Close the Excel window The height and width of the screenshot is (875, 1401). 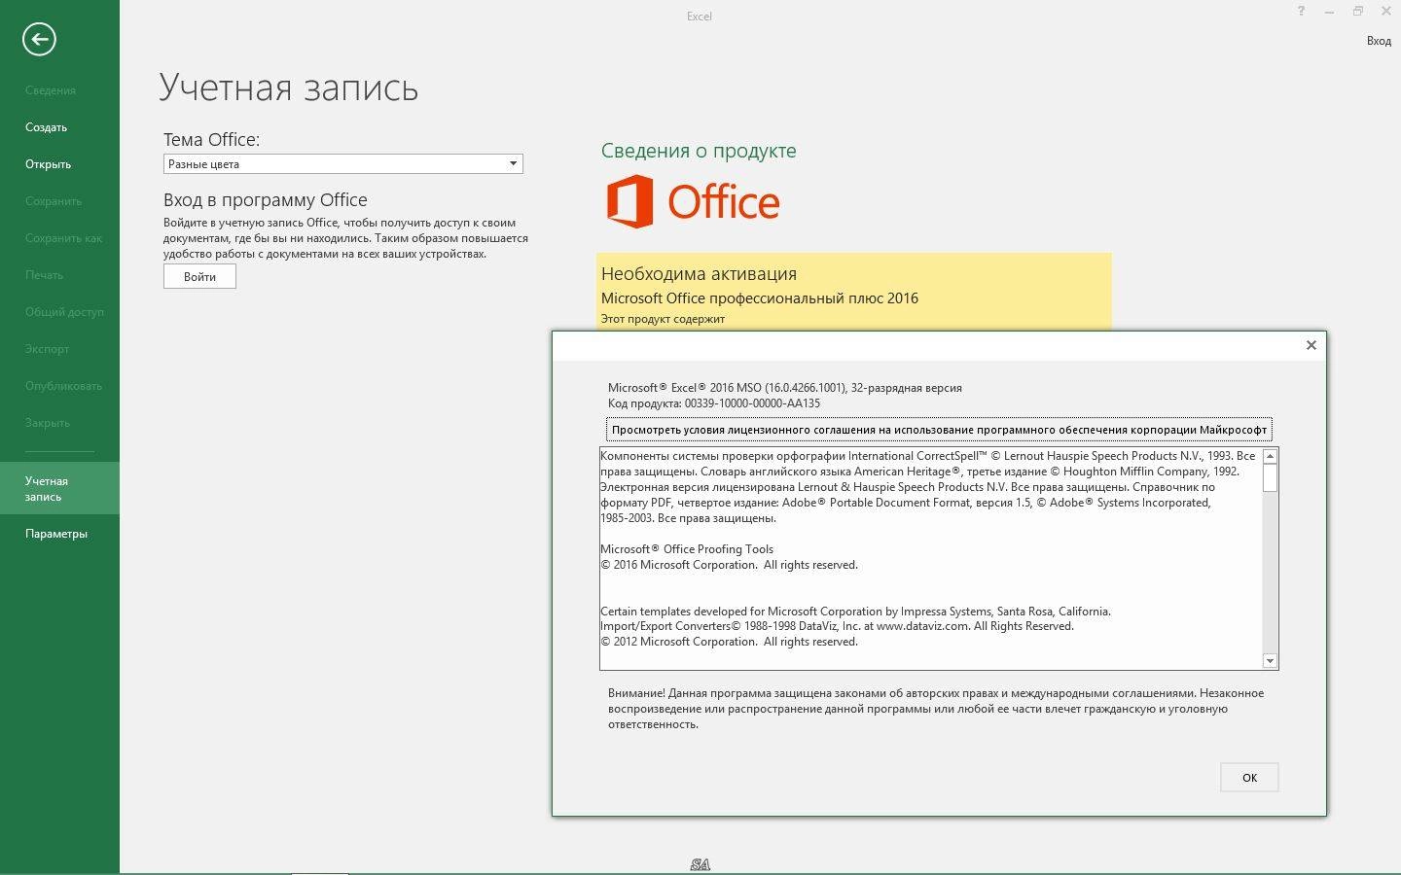[x=1385, y=12]
